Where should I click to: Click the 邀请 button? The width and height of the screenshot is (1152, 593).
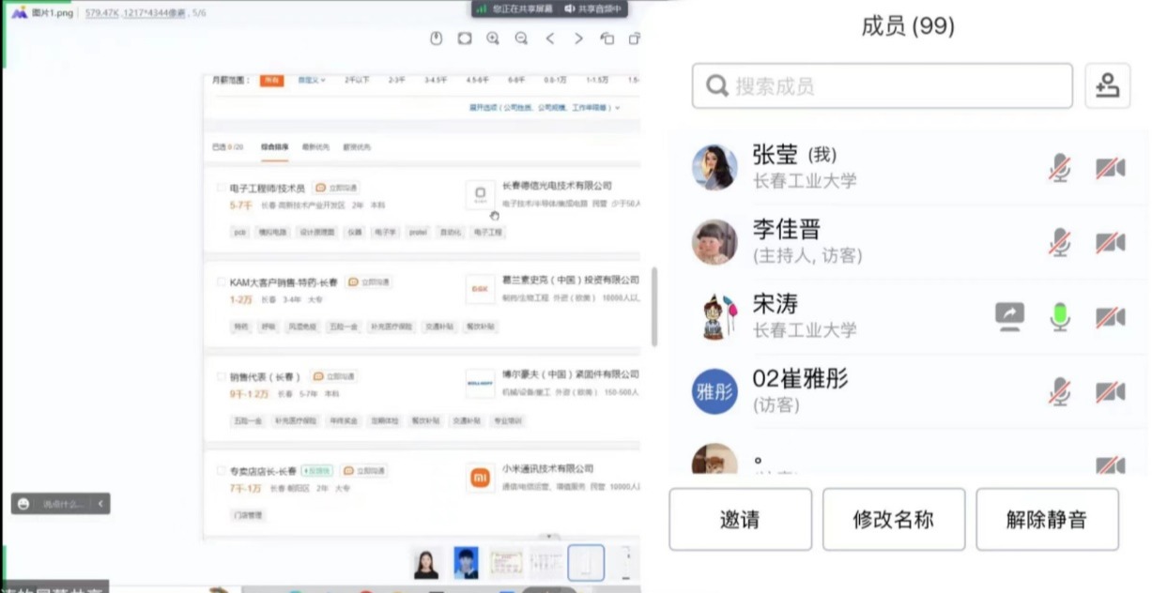tap(740, 519)
